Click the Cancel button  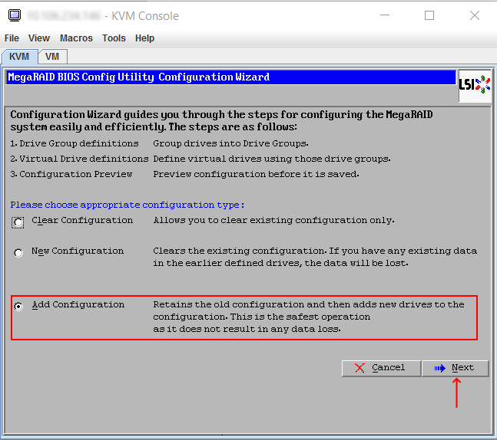click(381, 368)
